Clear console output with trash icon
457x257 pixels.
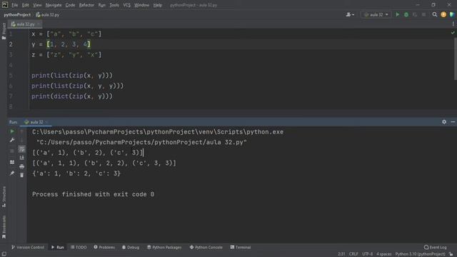pos(22,175)
